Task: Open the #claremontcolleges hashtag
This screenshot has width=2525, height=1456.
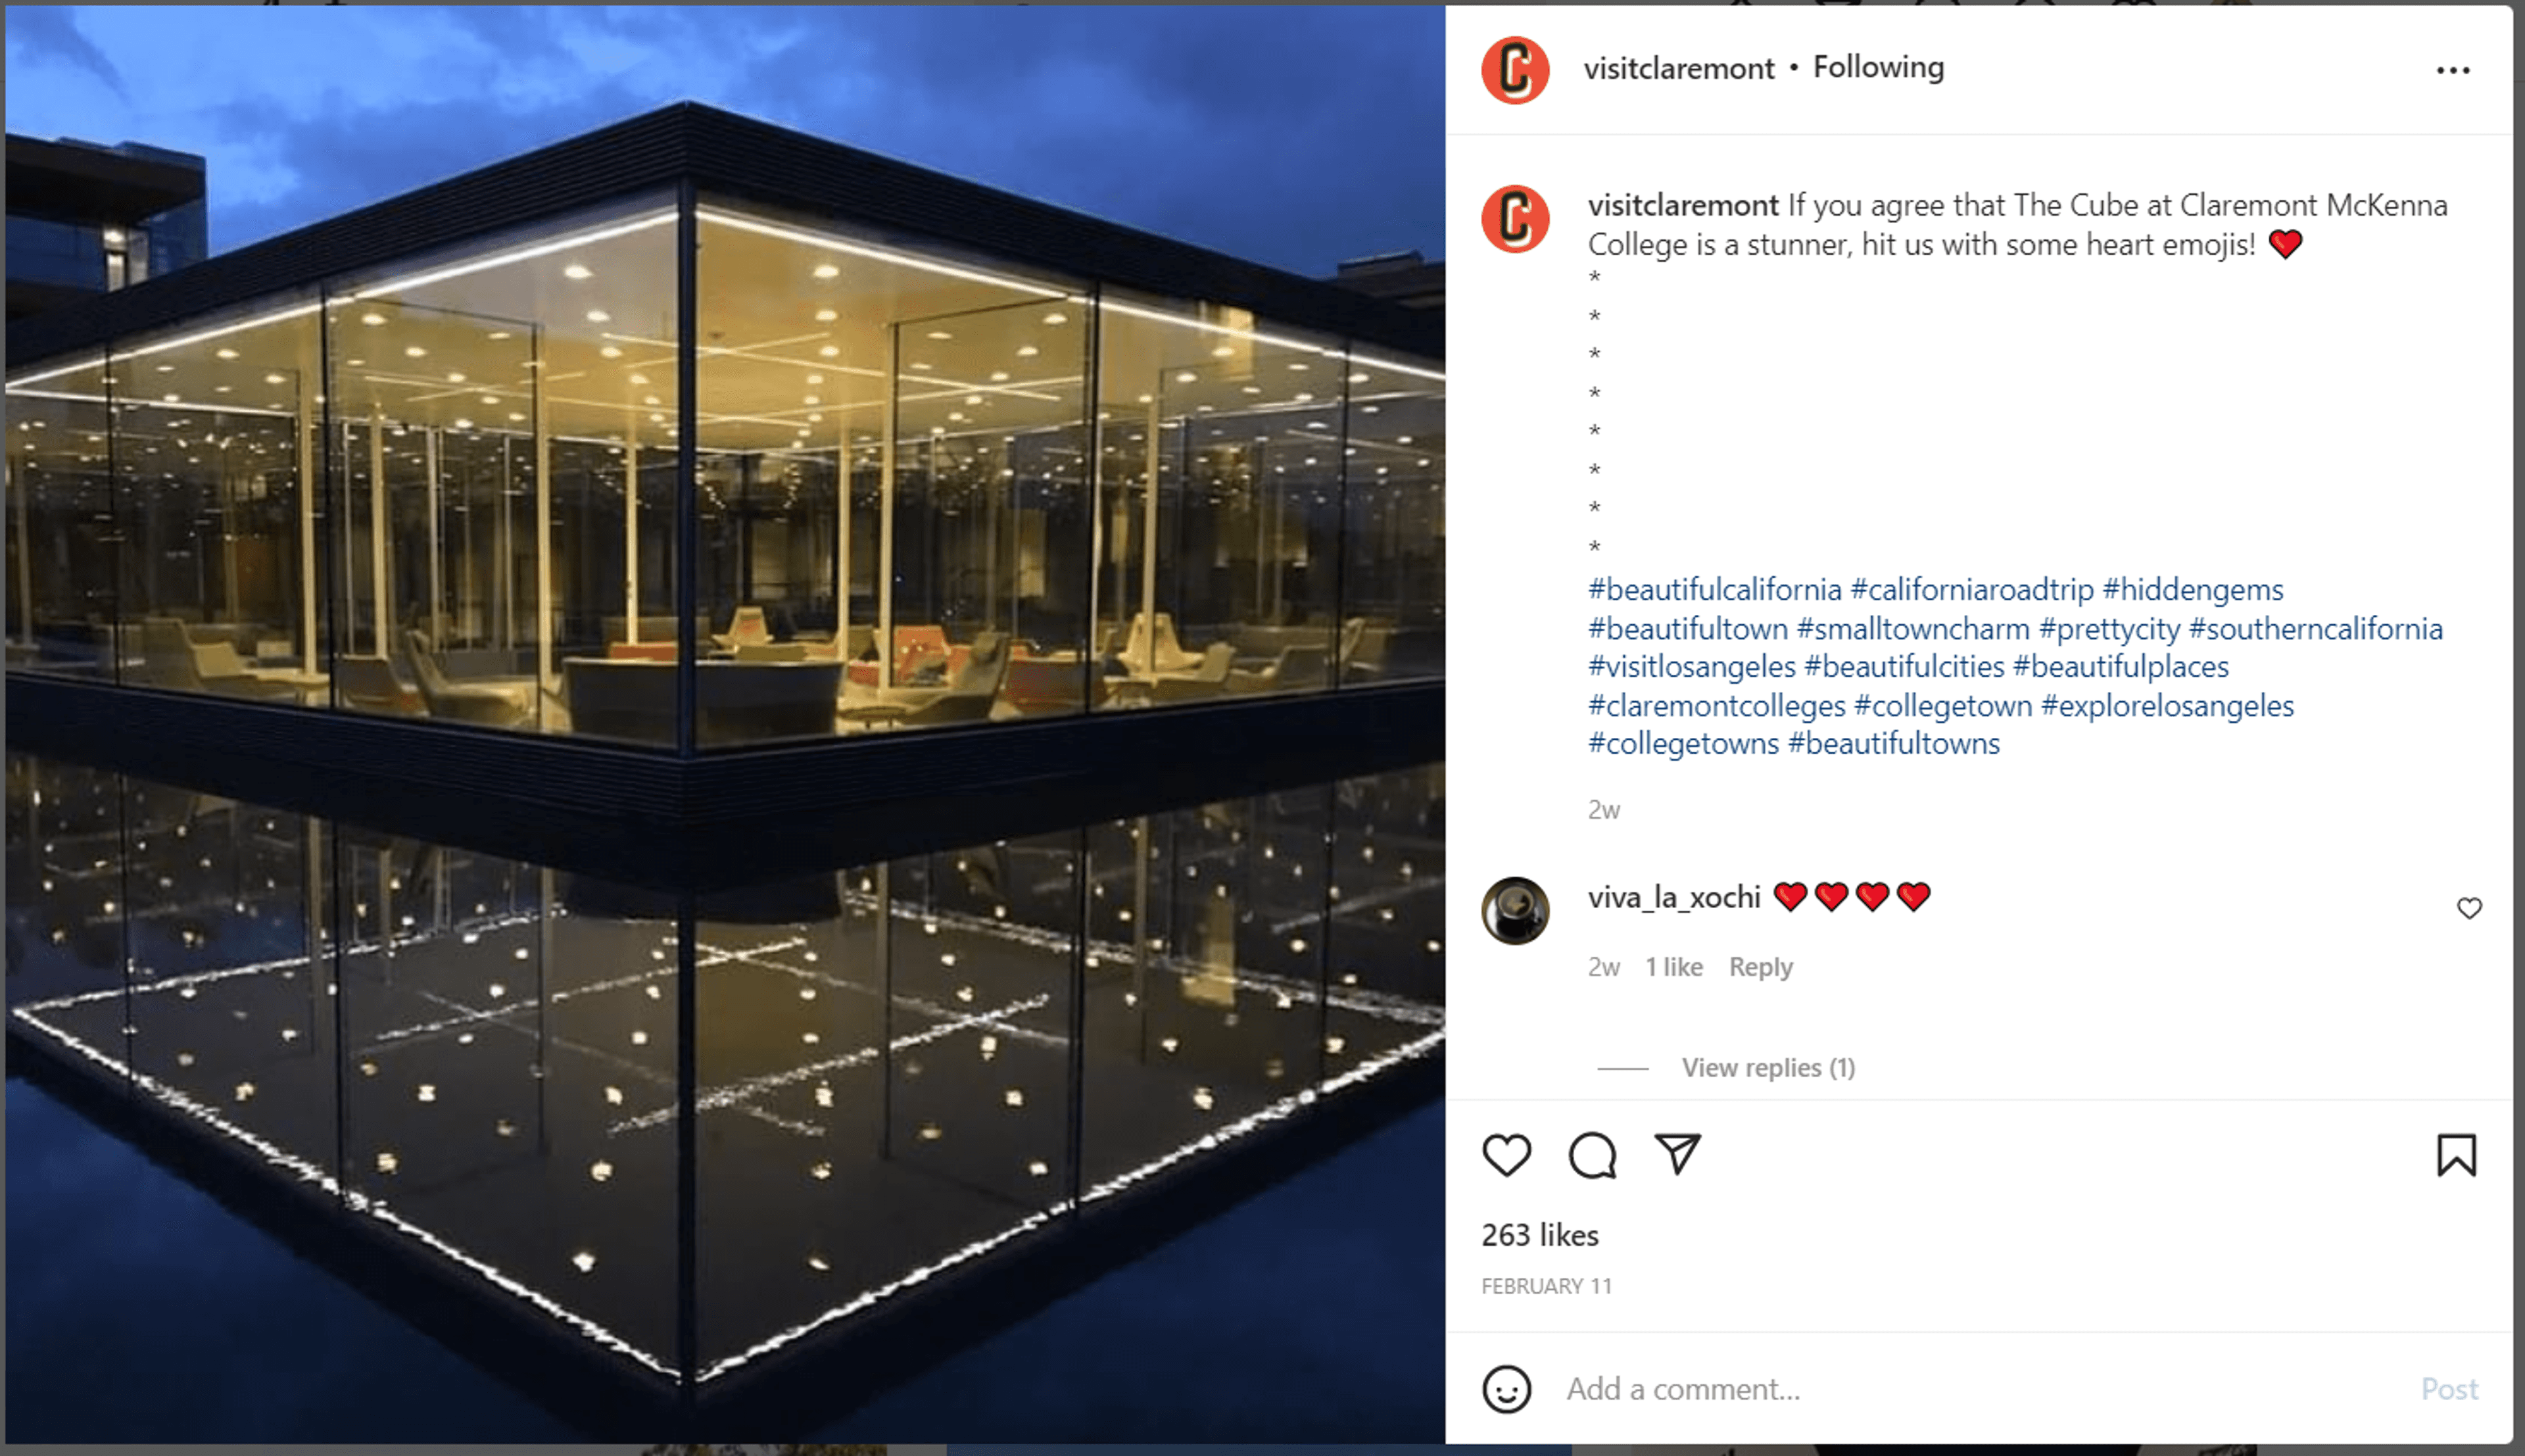Action: 1716,706
